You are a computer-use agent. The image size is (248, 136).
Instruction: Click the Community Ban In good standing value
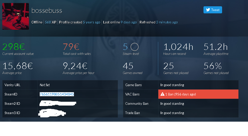pos(172,104)
